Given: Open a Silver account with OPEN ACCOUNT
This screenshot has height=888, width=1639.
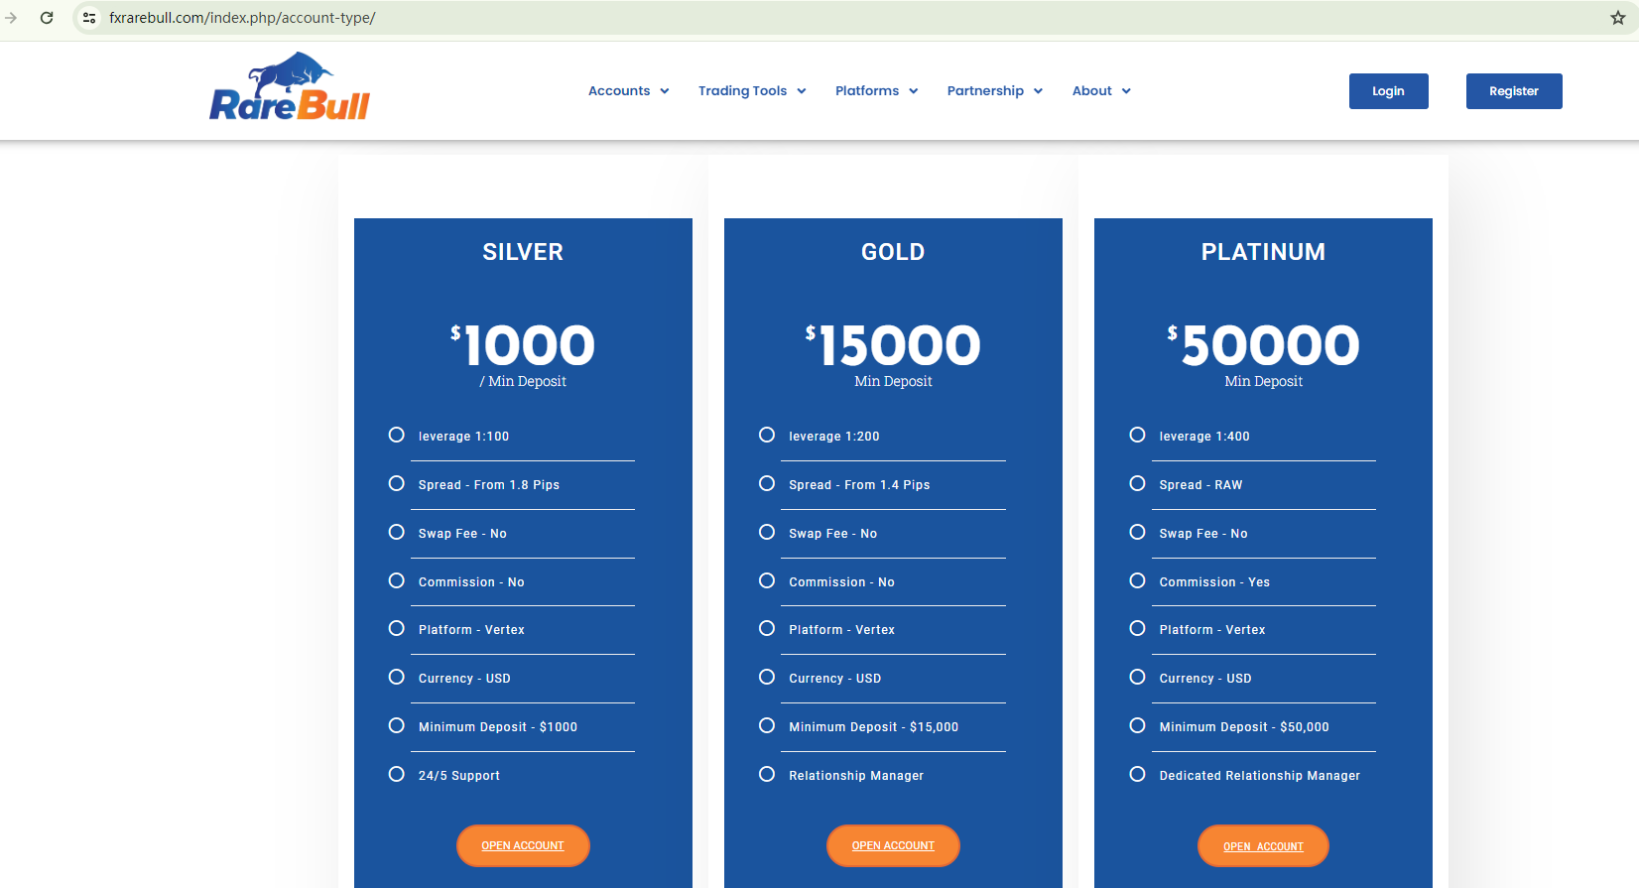Looking at the screenshot, I should [523, 845].
